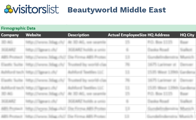Select the HQ City column header
The height and width of the screenshot is (120, 196).
click(187, 35)
